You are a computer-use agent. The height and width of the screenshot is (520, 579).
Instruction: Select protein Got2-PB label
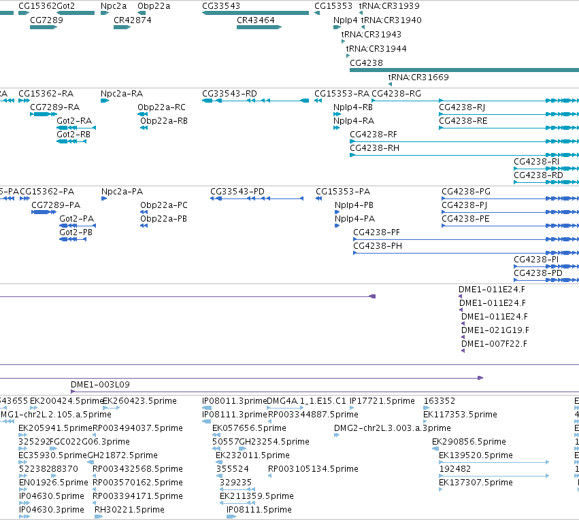click(x=76, y=232)
